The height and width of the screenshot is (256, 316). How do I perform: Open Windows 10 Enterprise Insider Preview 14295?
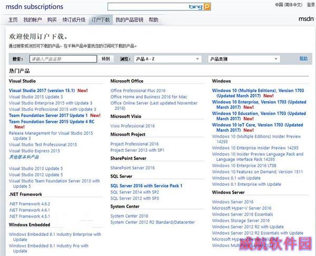255,148
